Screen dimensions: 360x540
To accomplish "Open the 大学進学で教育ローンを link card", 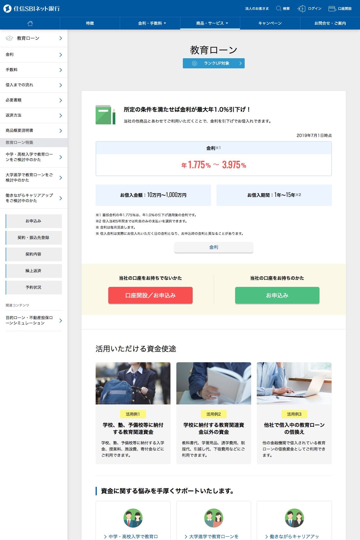I will [x=214, y=521].
